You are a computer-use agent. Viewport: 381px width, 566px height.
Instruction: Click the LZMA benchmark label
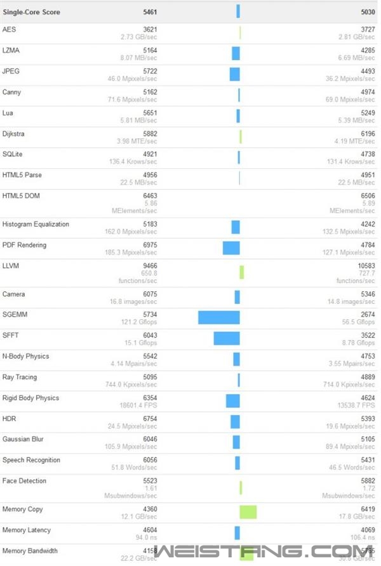pyautogui.click(x=11, y=51)
